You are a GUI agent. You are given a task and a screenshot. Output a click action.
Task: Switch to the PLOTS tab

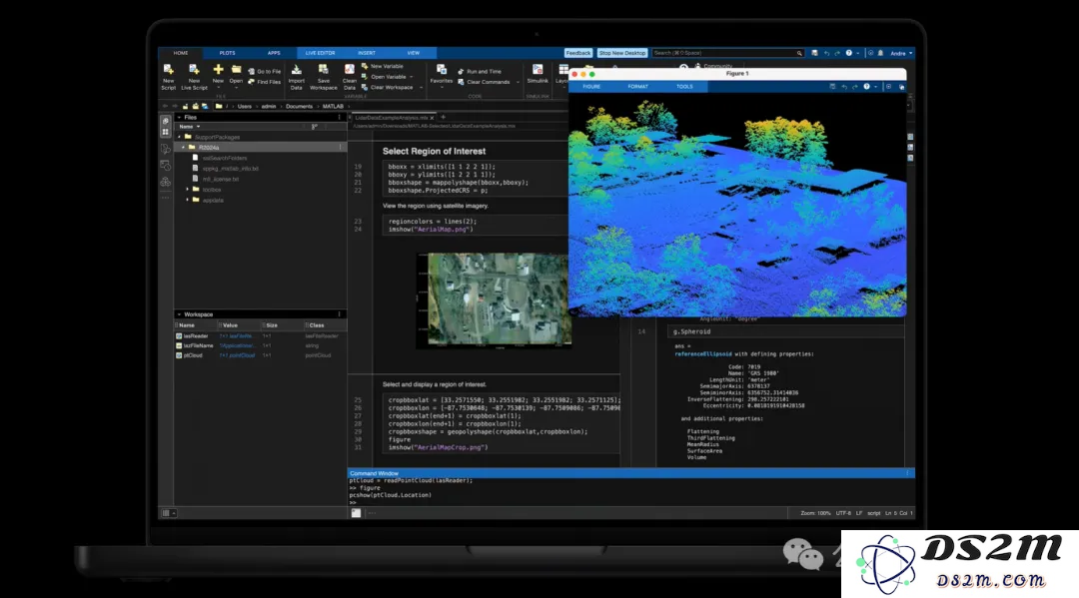[x=227, y=53]
